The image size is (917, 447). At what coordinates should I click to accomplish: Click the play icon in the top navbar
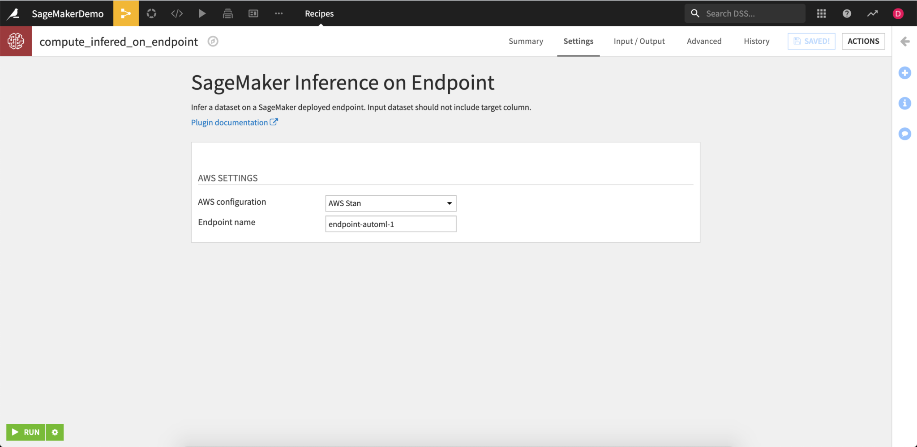(x=202, y=13)
